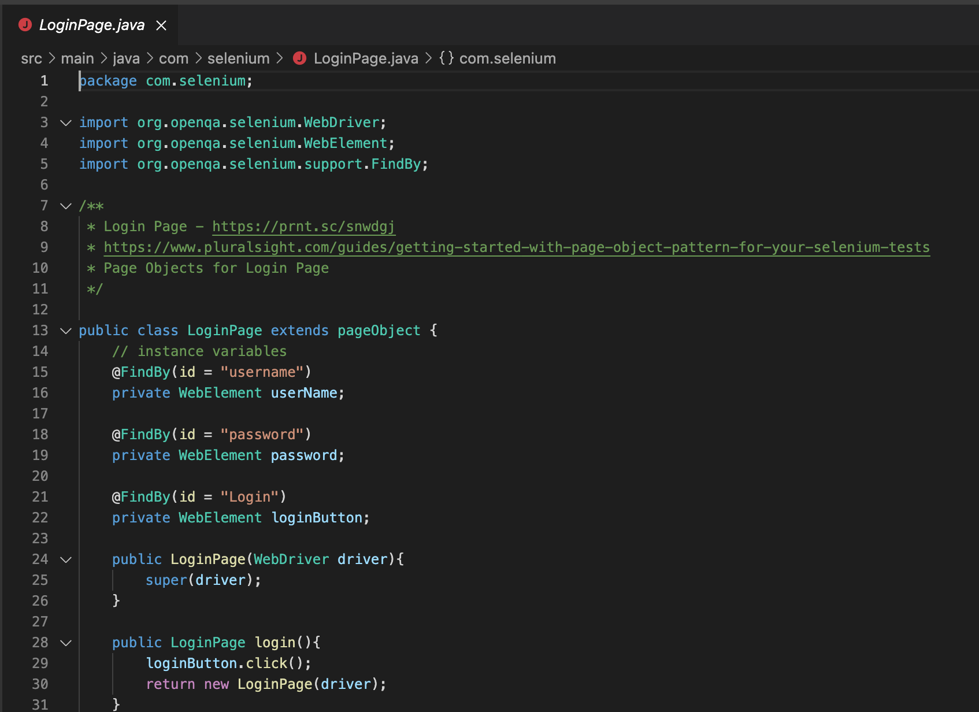This screenshot has width=979, height=712.
Task: Collapse the import block at line 3
Action: click(x=66, y=123)
